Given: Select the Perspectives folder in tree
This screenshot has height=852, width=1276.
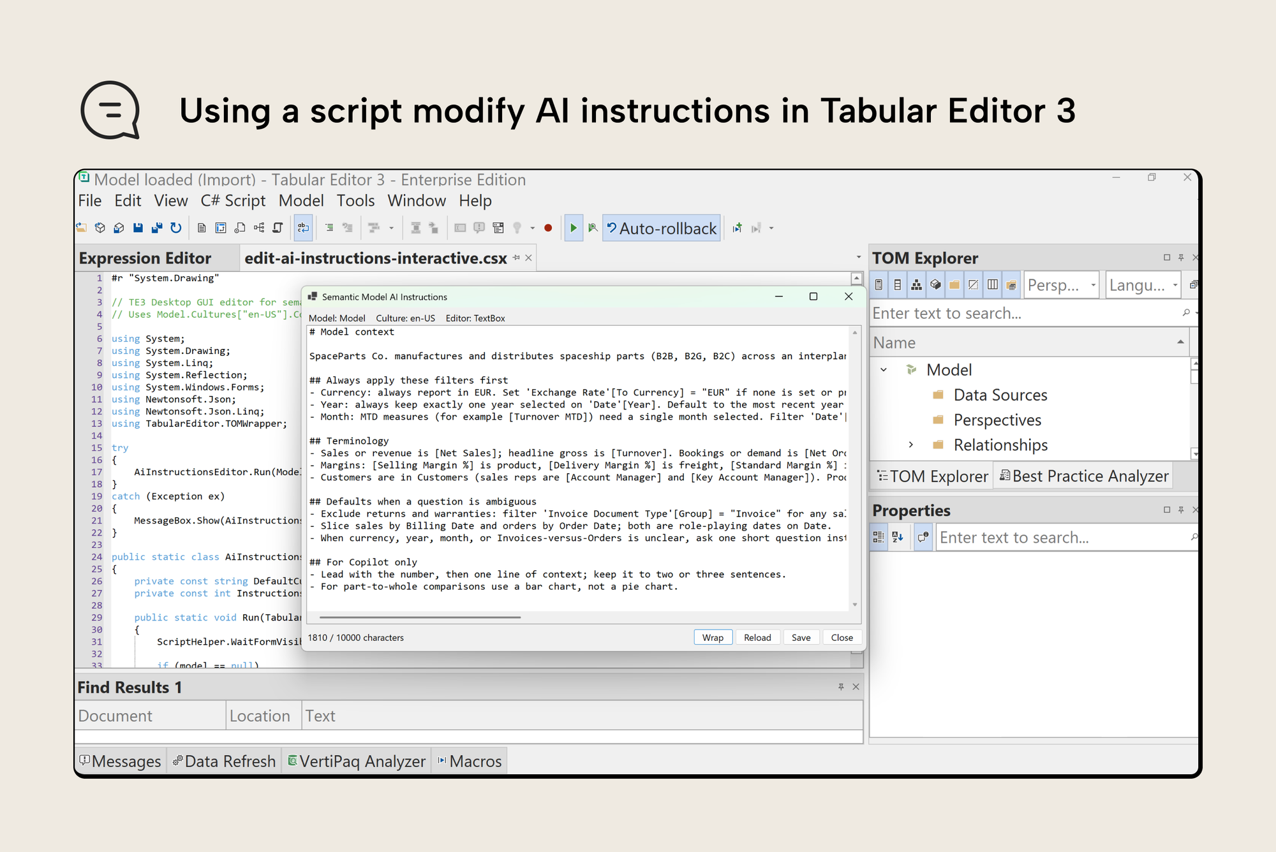Looking at the screenshot, I should pos(997,420).
